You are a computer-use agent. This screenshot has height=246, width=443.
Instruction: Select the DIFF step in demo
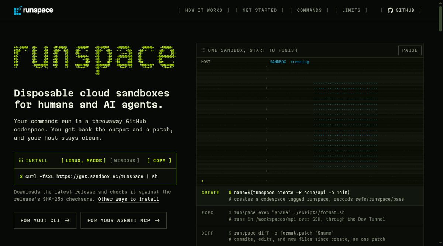pyautogui.click(x=310, y=236)
